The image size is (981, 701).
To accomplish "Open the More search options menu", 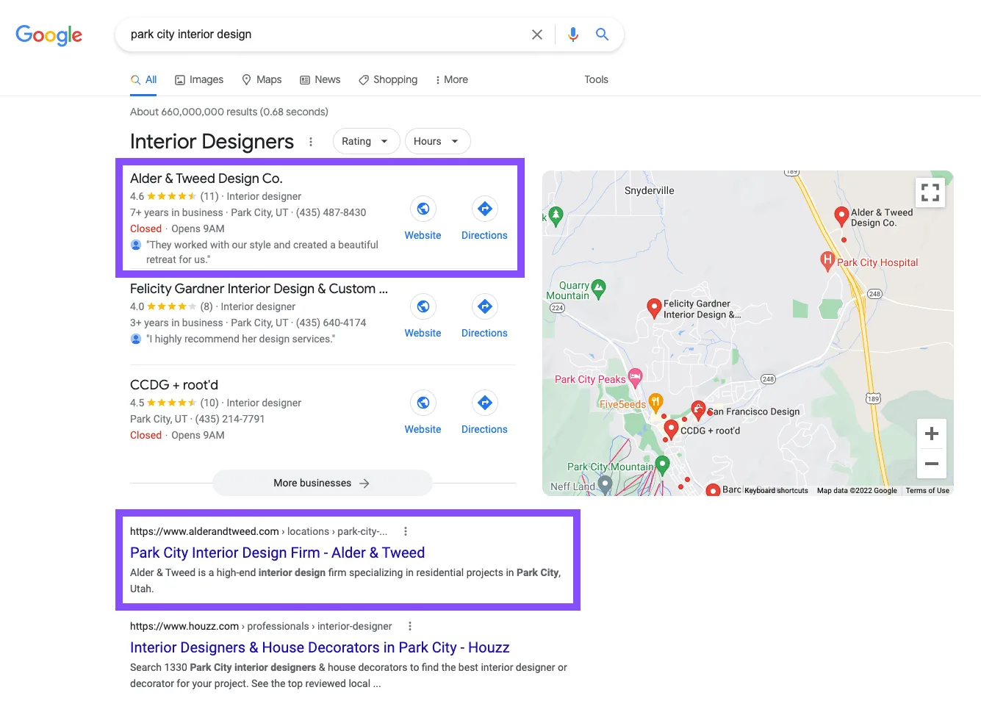I will pyautogui.click(x=451, y=79).
